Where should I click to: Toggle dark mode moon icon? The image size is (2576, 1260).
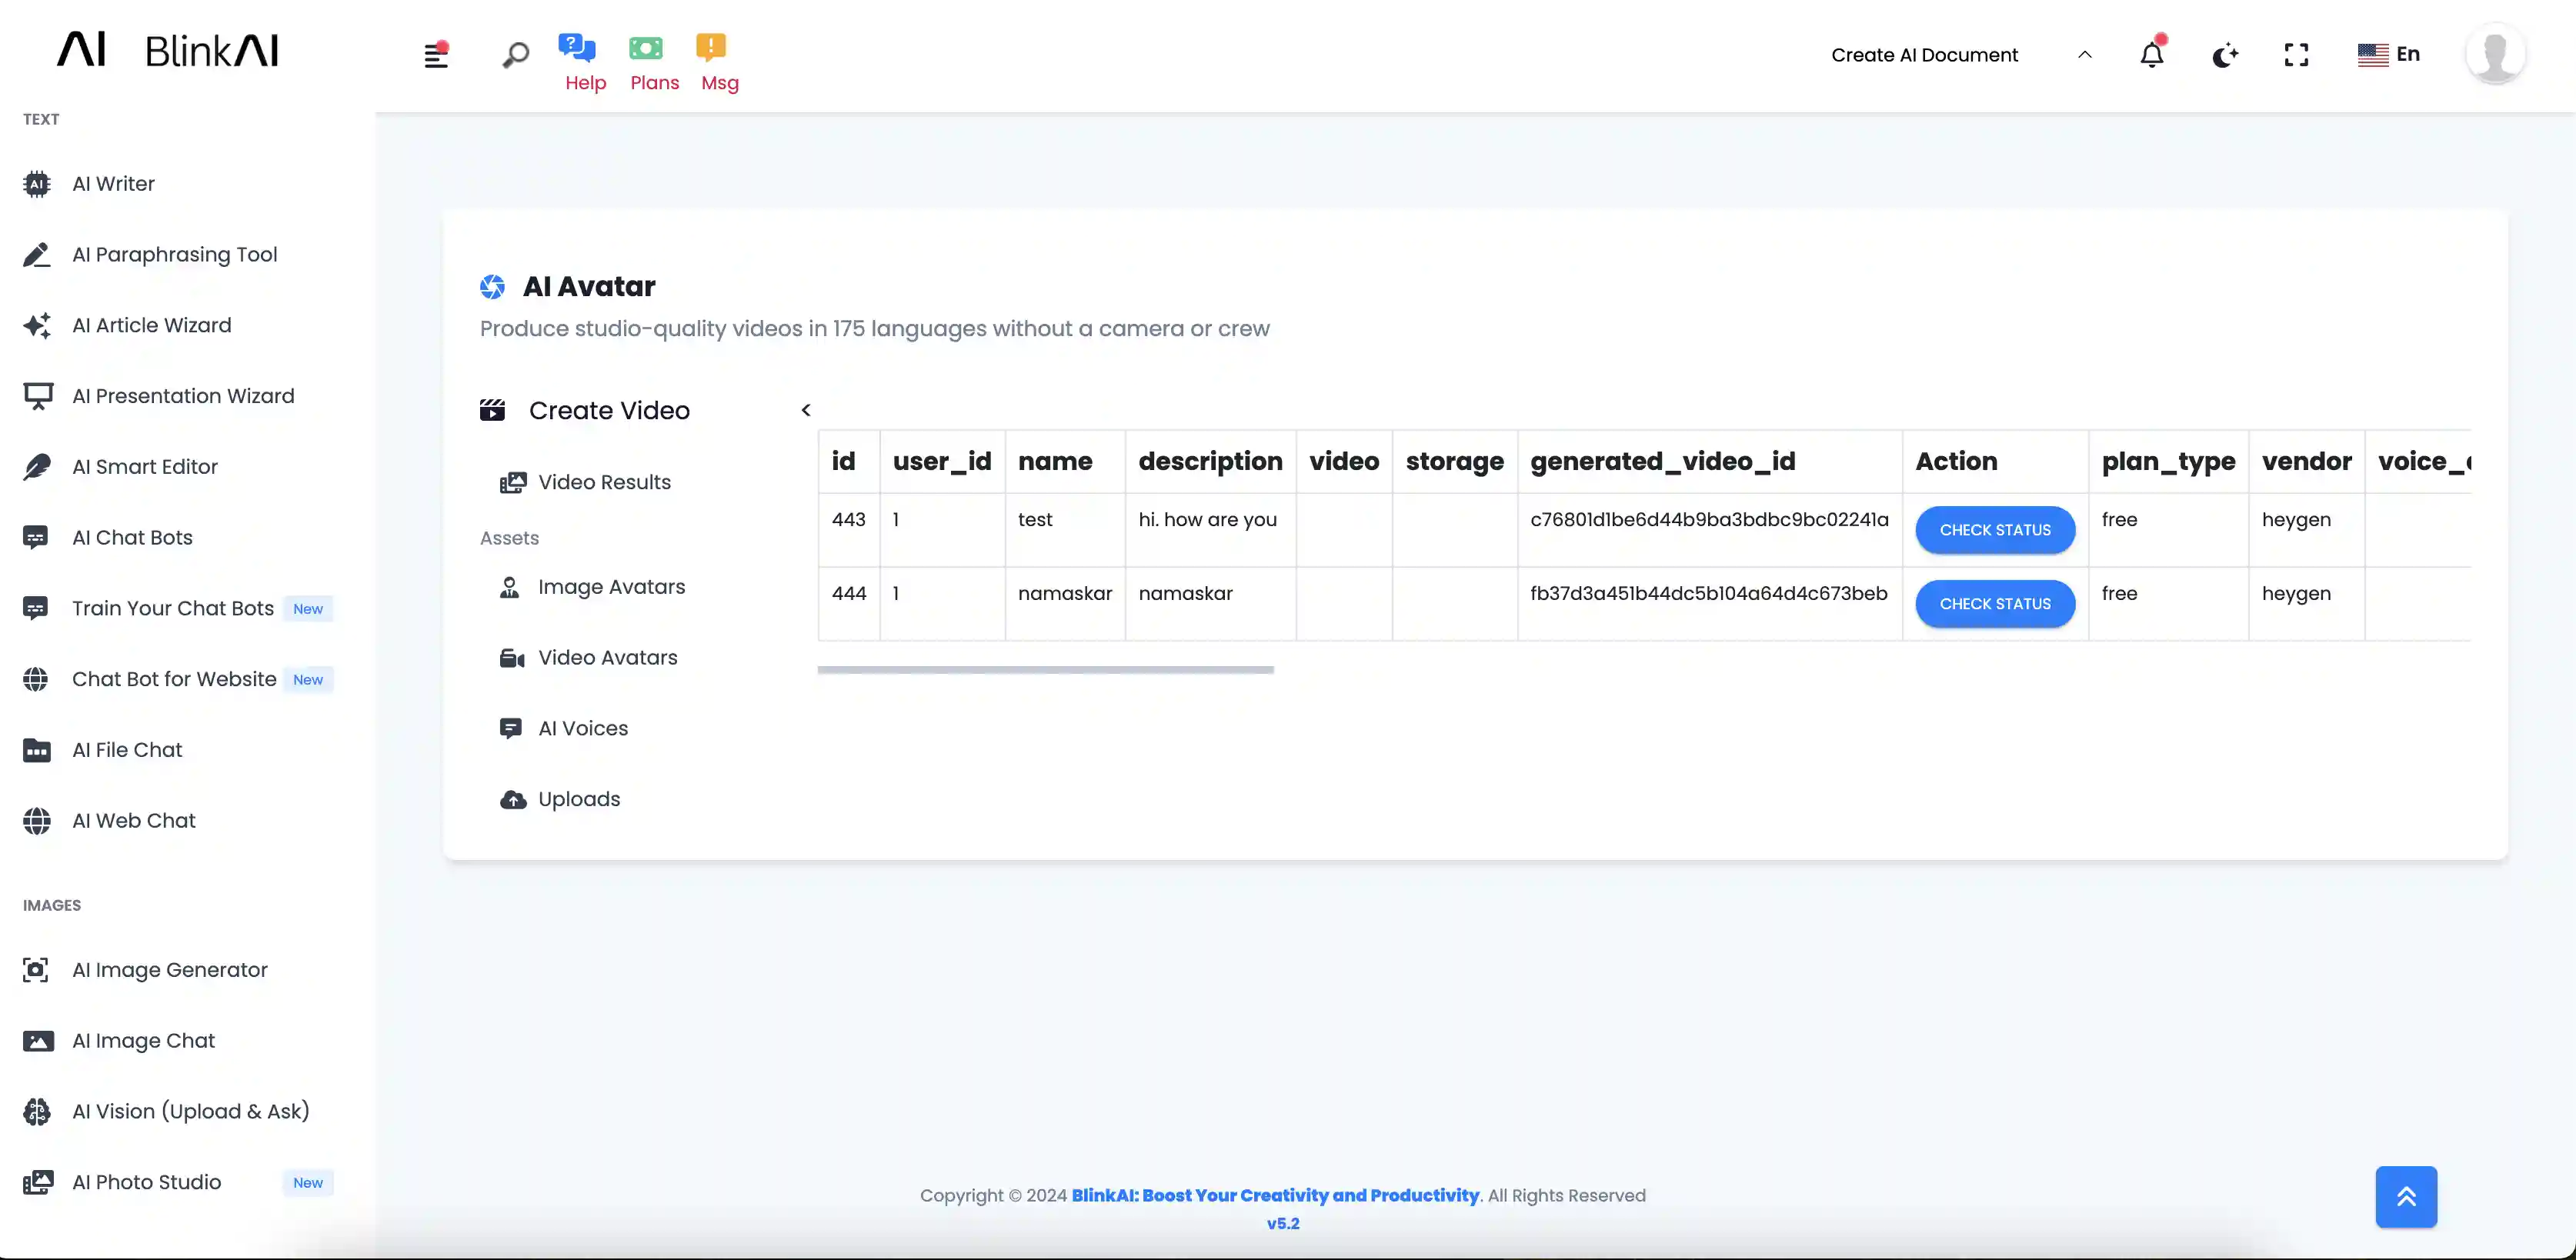(2224, 55)
